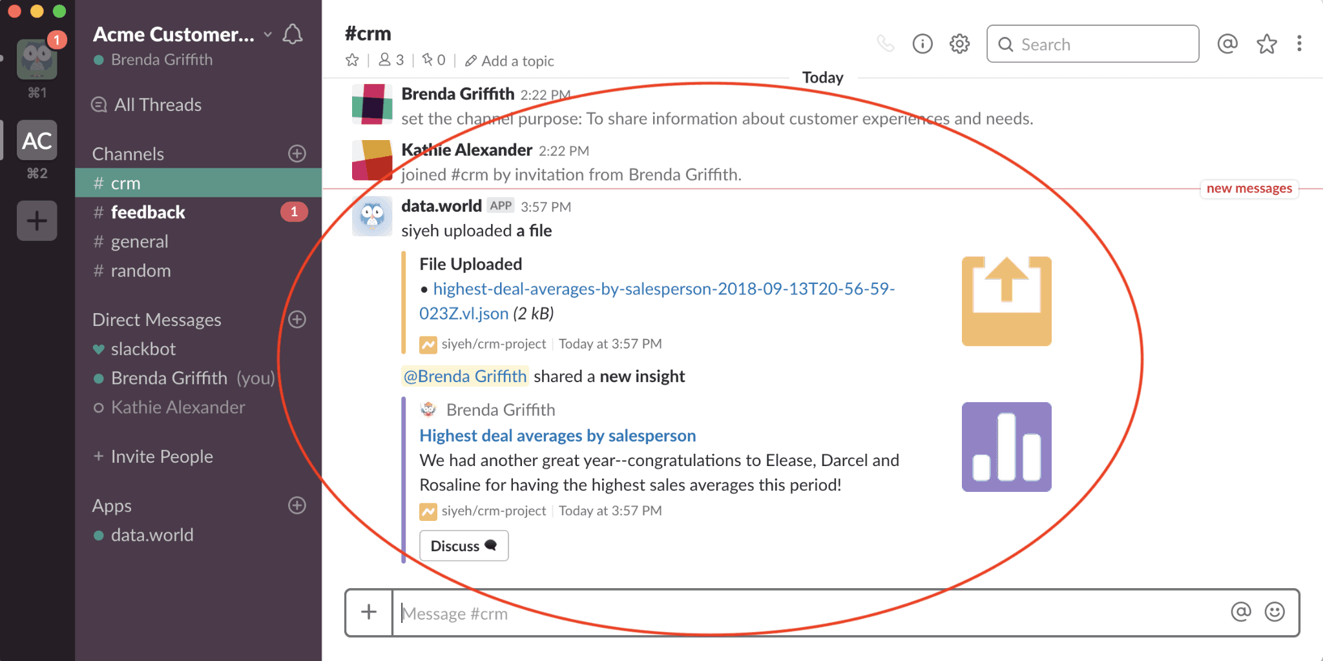Star the #crm channel
The width and height of the screenshot is (1323, 661).
click(x=352, y=61)
